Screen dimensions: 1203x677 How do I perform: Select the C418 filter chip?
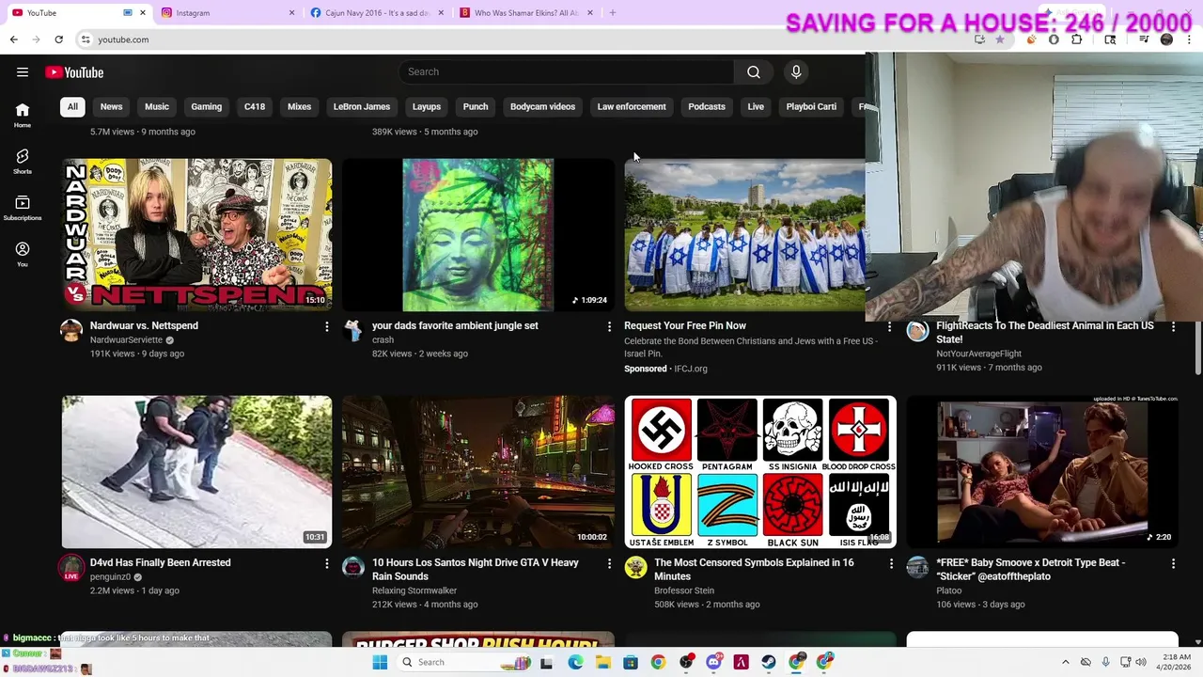[255, 106]
